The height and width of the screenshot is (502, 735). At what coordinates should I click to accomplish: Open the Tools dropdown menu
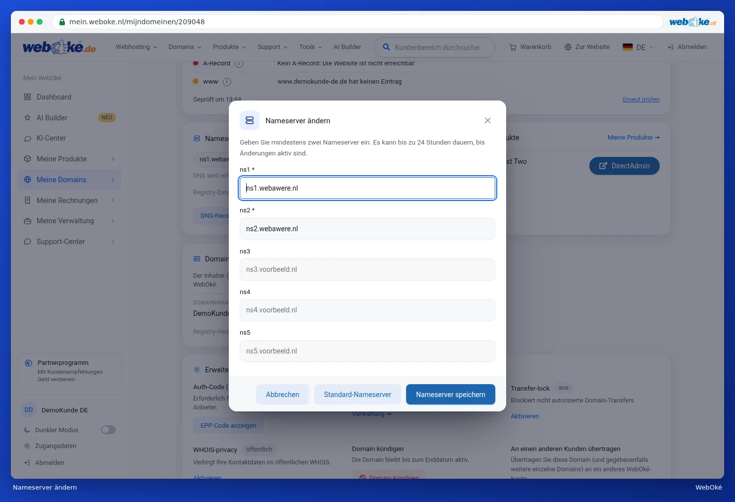[311, 47]
